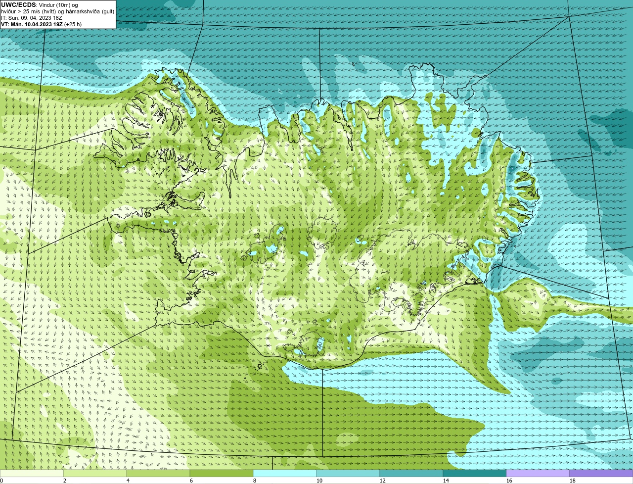Click the "UWC/ECDS" title in the info box

point(18,5)
